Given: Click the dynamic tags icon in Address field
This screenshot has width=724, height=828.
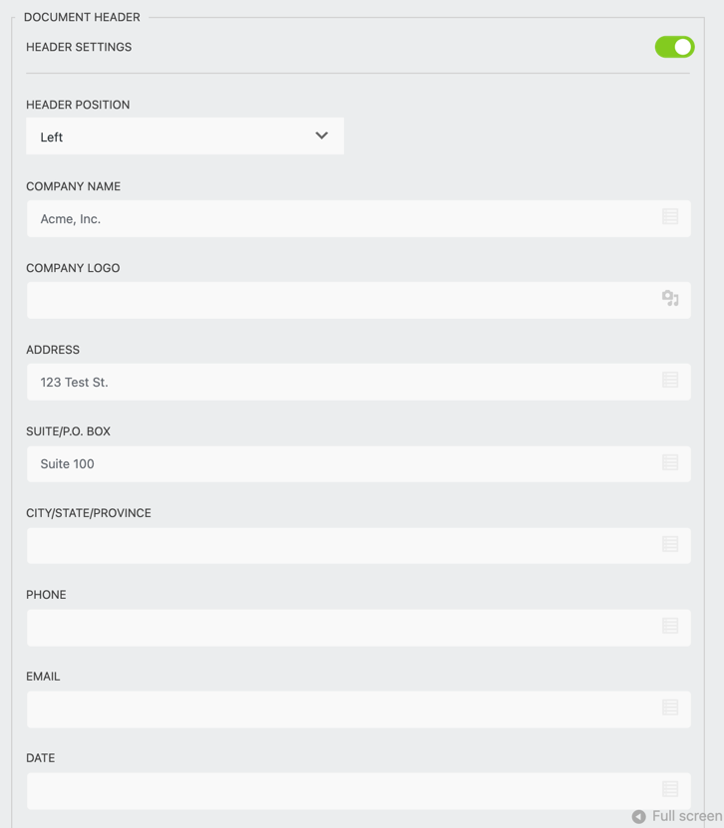Looking at the screenshot, I should point(670,381).
